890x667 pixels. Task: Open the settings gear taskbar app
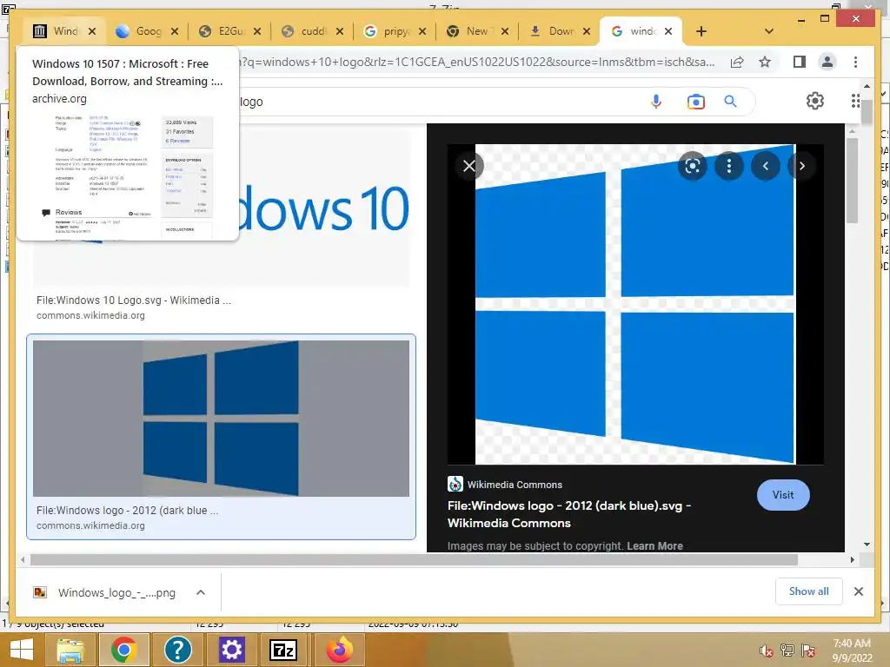231,650
